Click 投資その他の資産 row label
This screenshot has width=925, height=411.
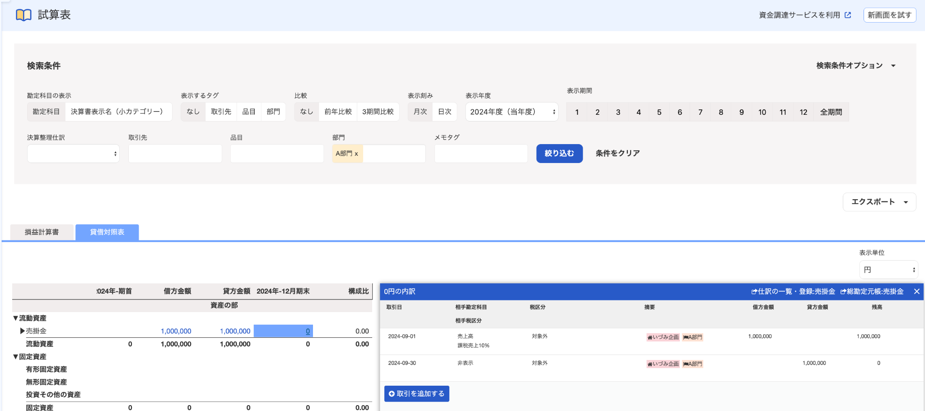tap(53, 395)
